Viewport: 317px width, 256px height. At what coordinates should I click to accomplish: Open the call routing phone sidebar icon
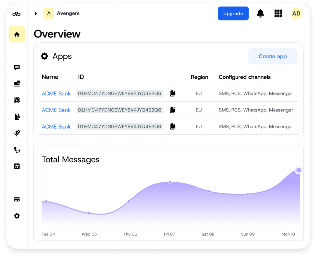point(17,150)
